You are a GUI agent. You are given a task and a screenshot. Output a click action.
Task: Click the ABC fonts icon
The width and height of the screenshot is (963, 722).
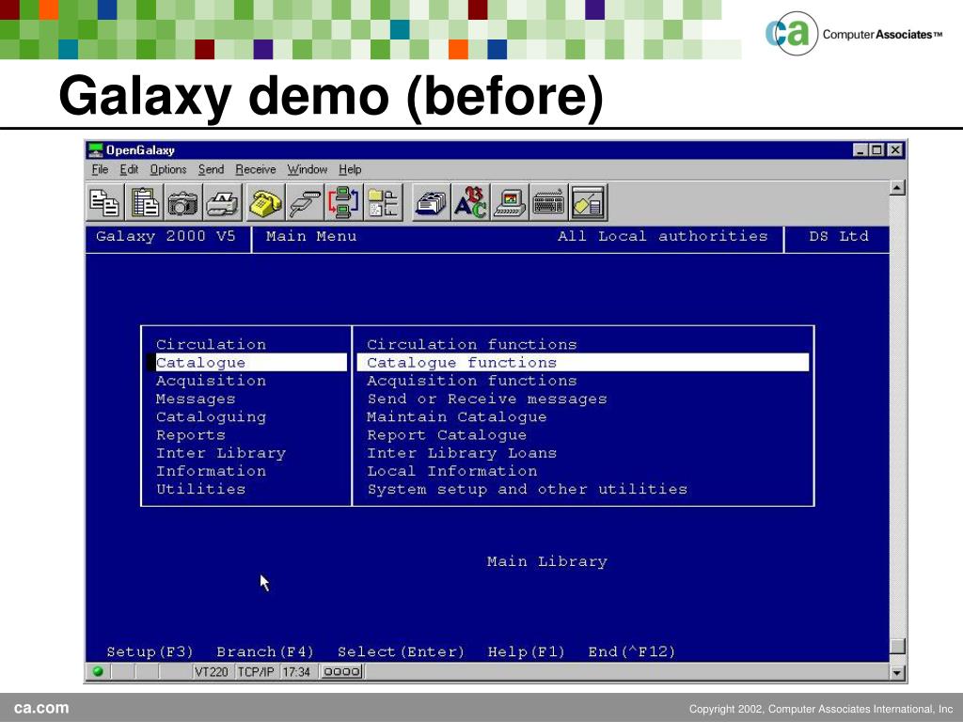point(470,203)
